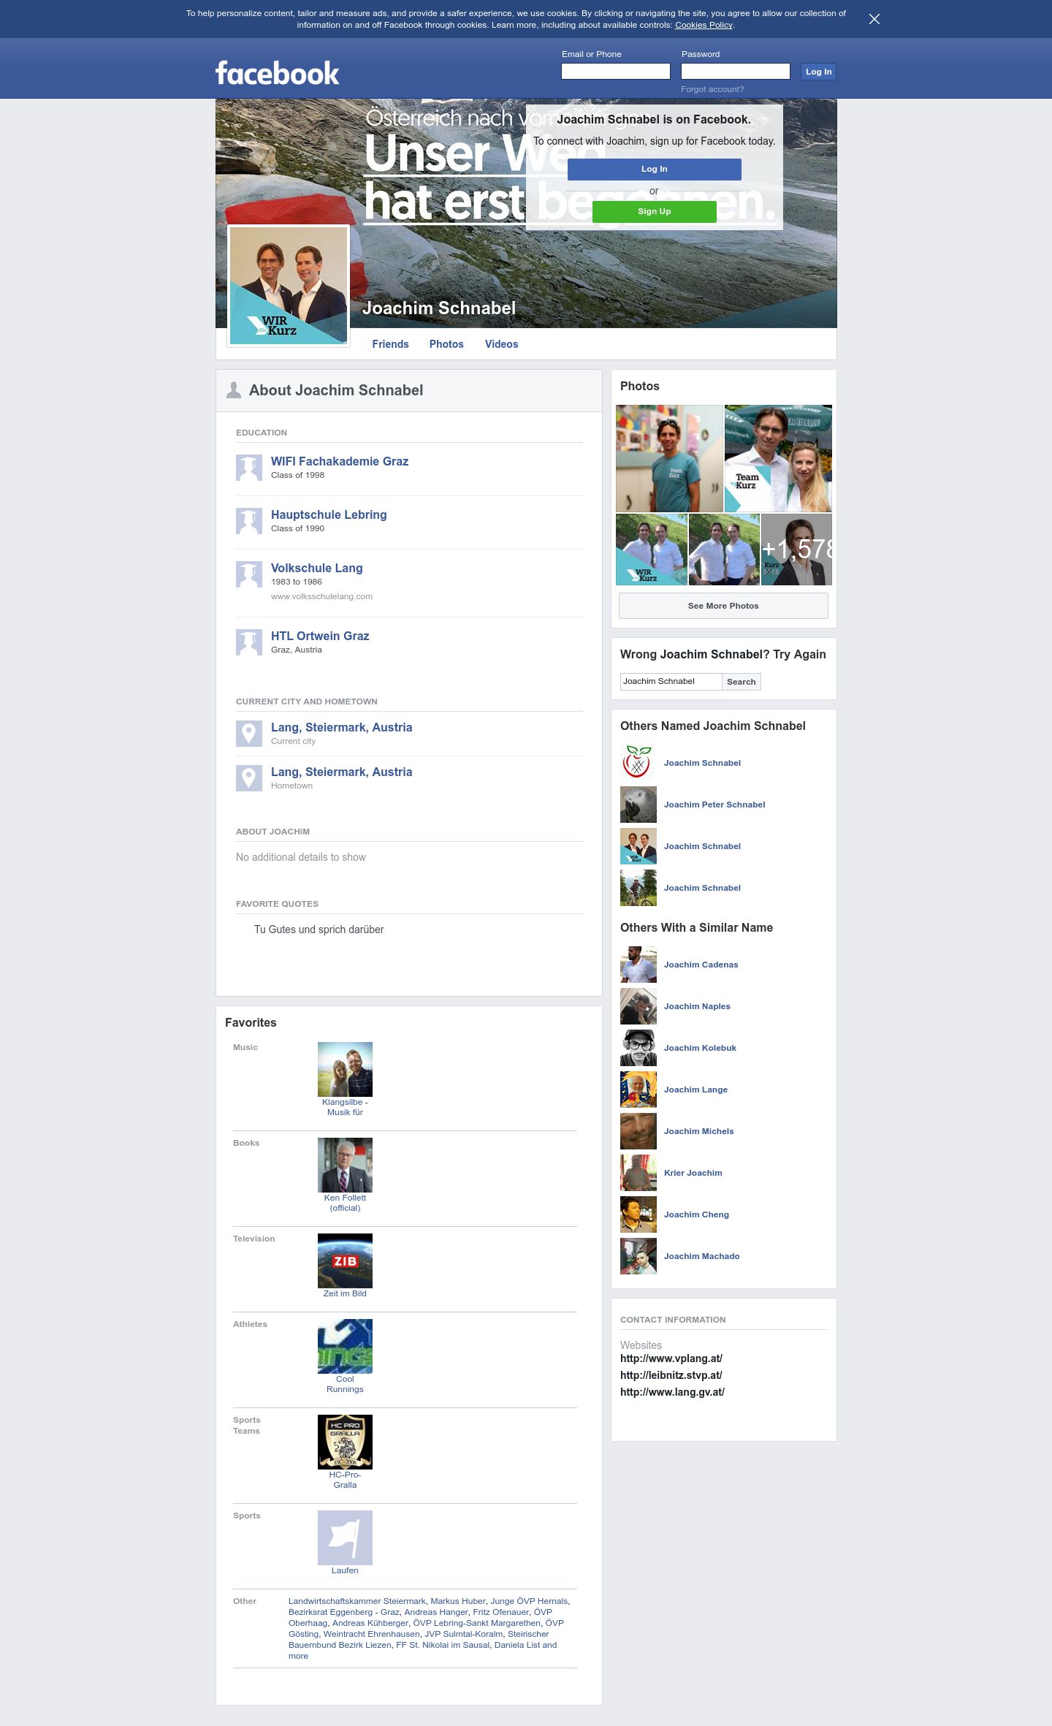The width and height of the screenshot is (1052, 1726).
Task: Click Joachim Cheng avatar
Action: coord(639,1214)
